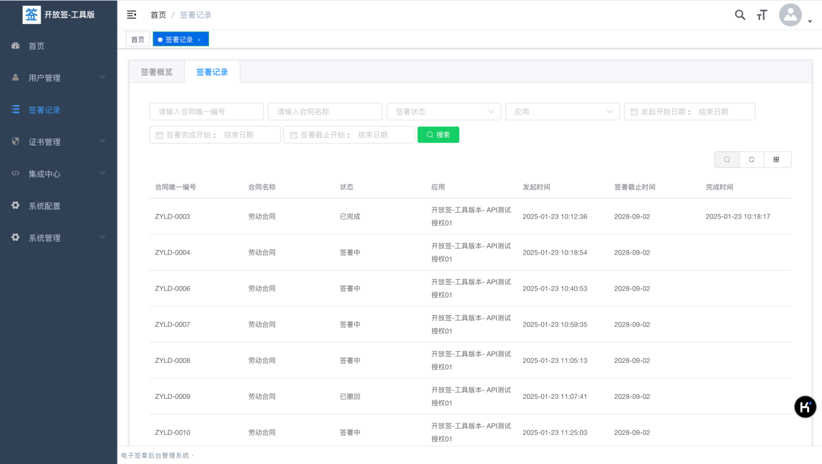Click the 应用 column header
The width and height of the screenshot is (822, 464).
[x=438, y=187]
